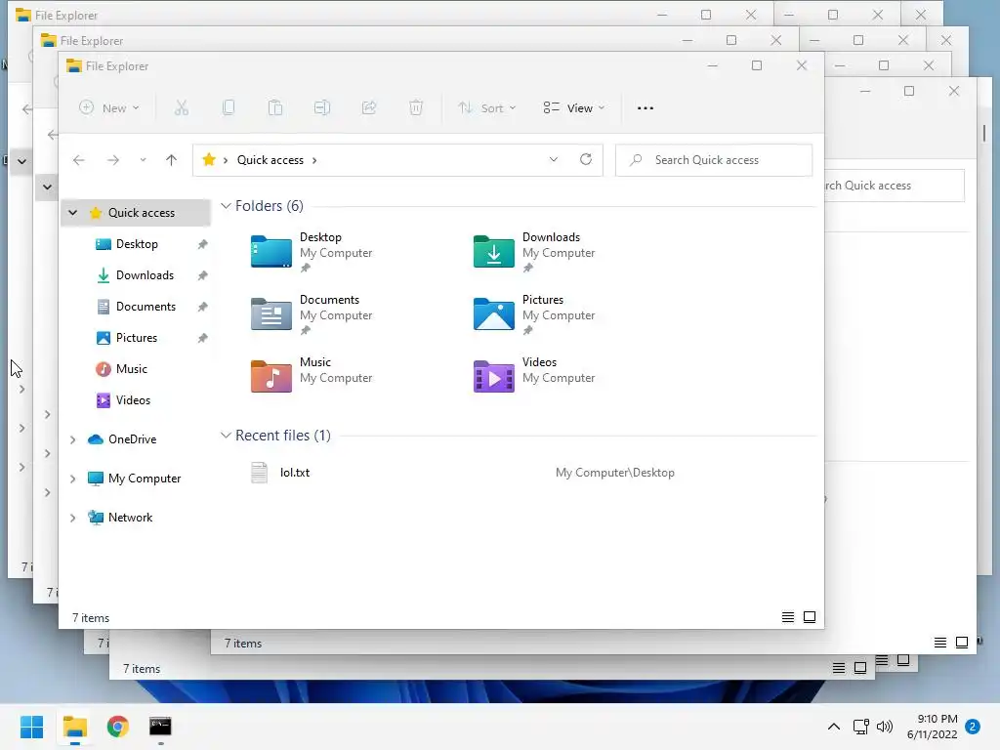The width and height of the screenshot is (1000, 750).
Task: Open the See more ellipsis menu
Action: 646,107
